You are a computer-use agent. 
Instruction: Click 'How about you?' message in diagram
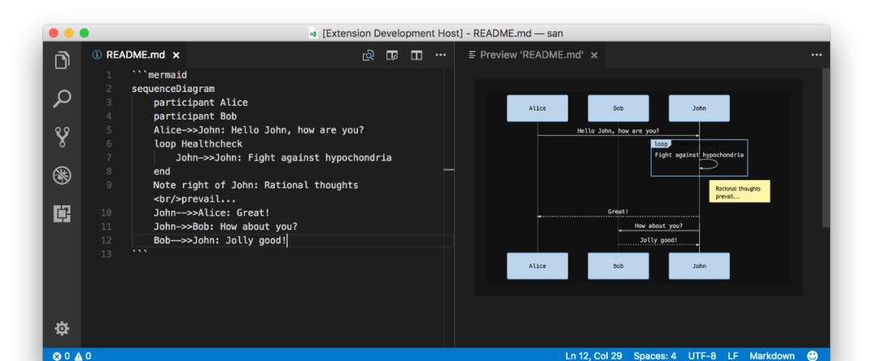coord(659,226)
